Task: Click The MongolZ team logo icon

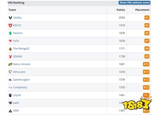Action: click(10, 49)
